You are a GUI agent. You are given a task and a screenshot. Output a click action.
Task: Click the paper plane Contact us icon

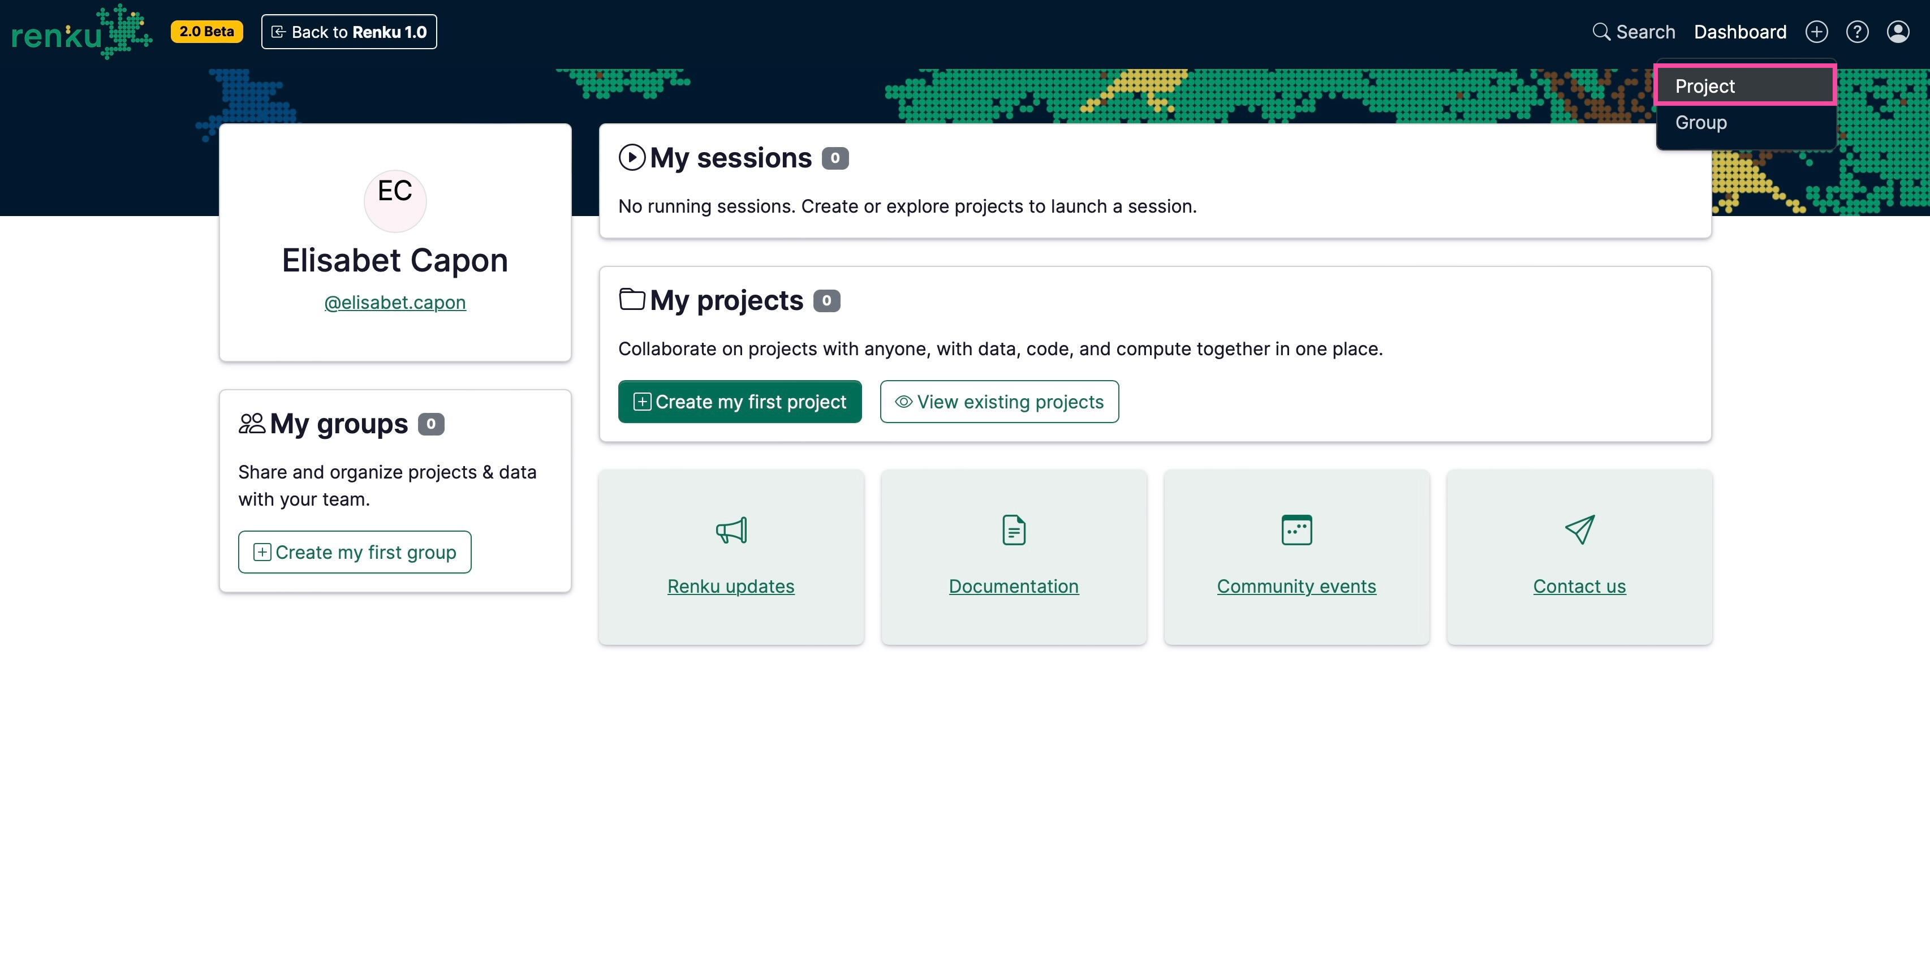coord(1579,530)
